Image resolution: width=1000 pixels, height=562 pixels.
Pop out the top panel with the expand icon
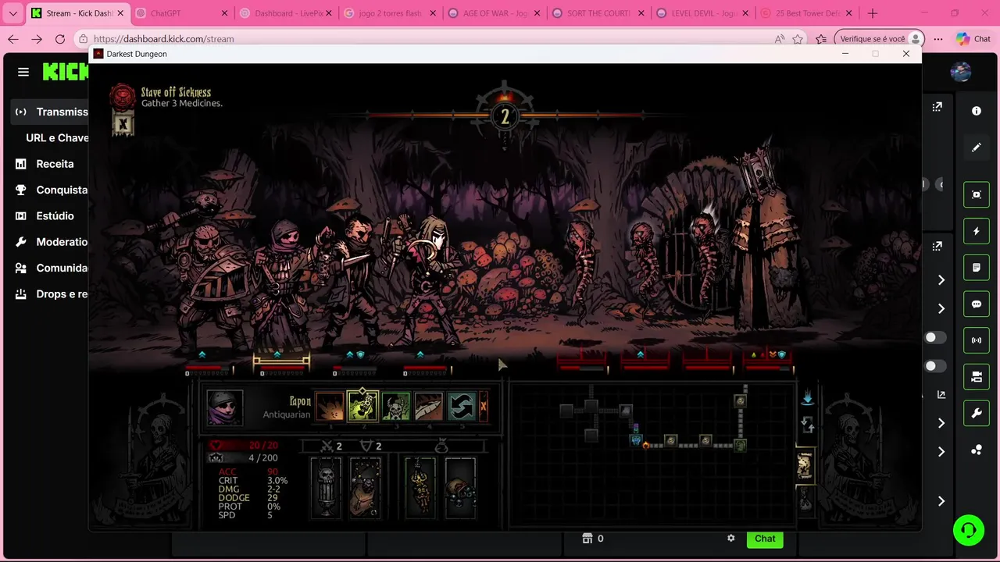point(937,107)
